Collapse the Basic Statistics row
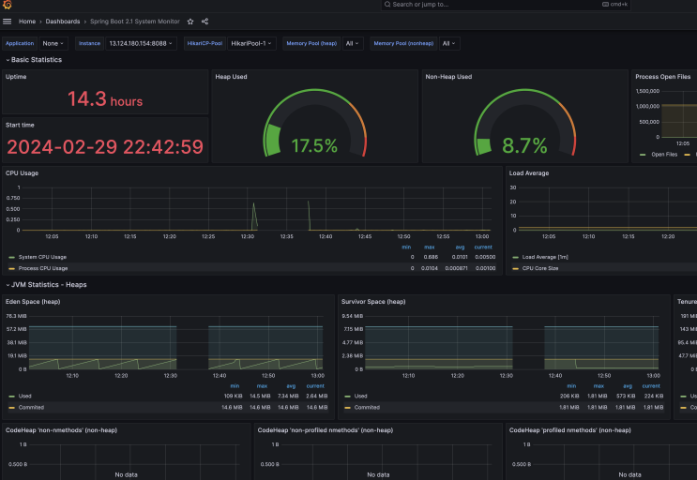Screen dimensions: 697x480 (34, 59)
